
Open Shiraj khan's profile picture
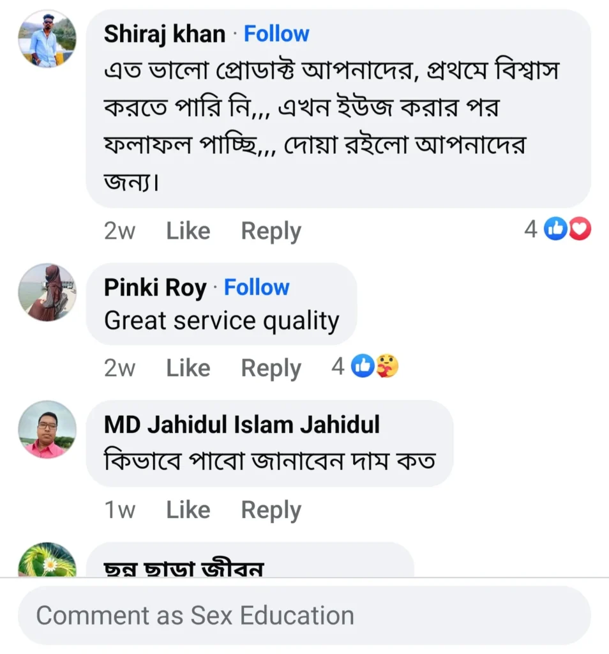[x=47, y=38]
